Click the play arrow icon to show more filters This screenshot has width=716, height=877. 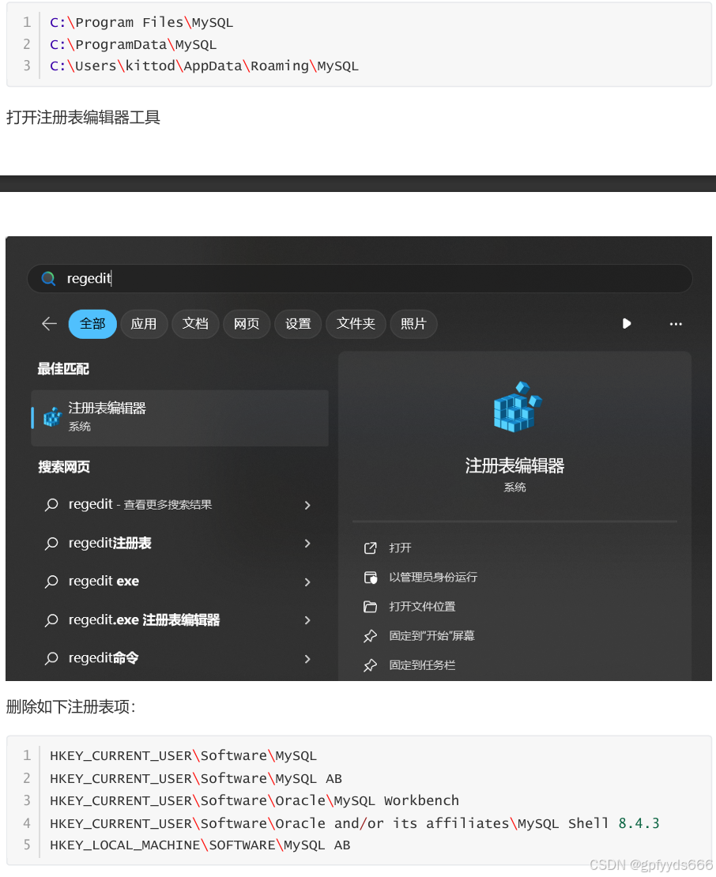[627, 324]
